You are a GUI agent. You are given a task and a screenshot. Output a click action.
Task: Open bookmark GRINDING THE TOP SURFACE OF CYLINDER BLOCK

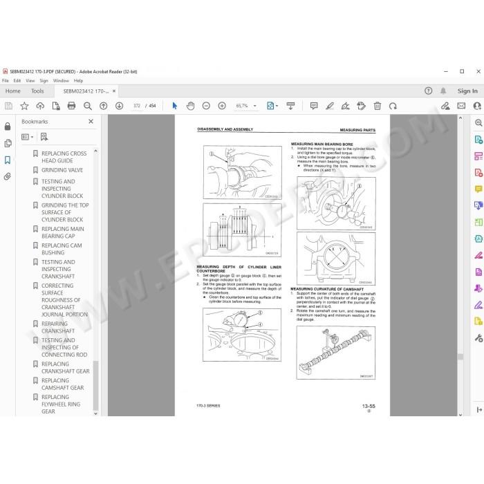pyautogui.click(x=65, y=212)
